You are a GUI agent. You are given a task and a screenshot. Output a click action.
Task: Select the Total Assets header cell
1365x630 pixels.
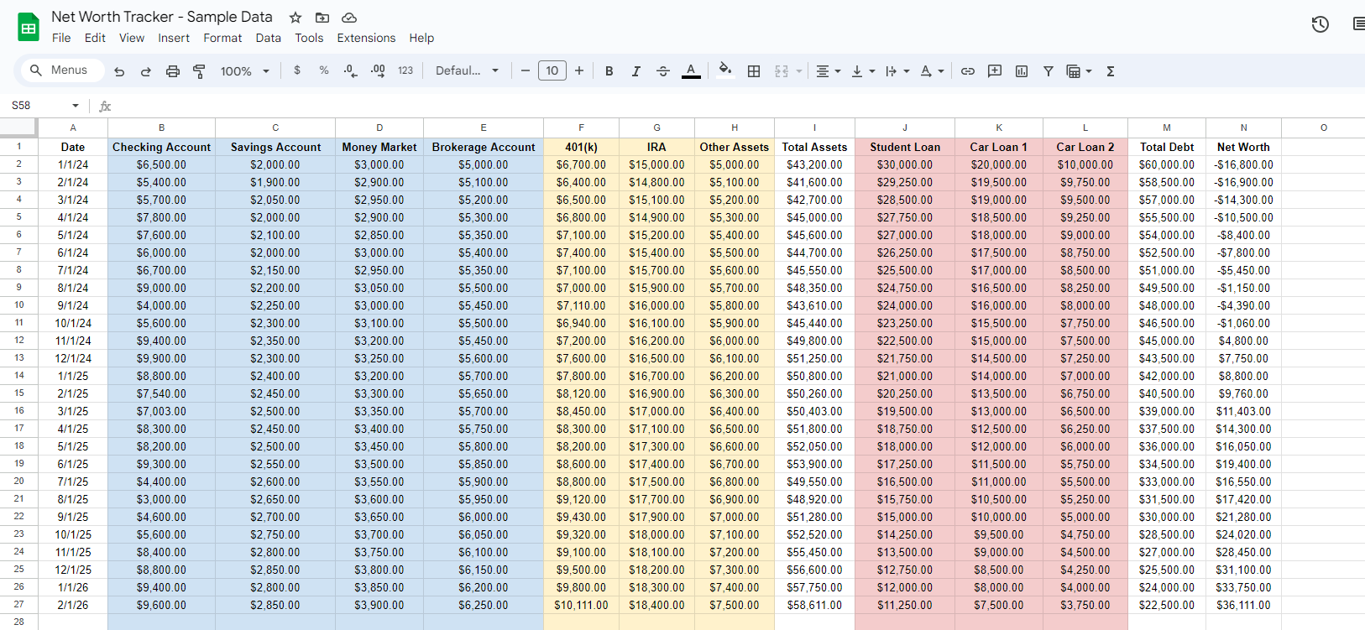point(814,147)
